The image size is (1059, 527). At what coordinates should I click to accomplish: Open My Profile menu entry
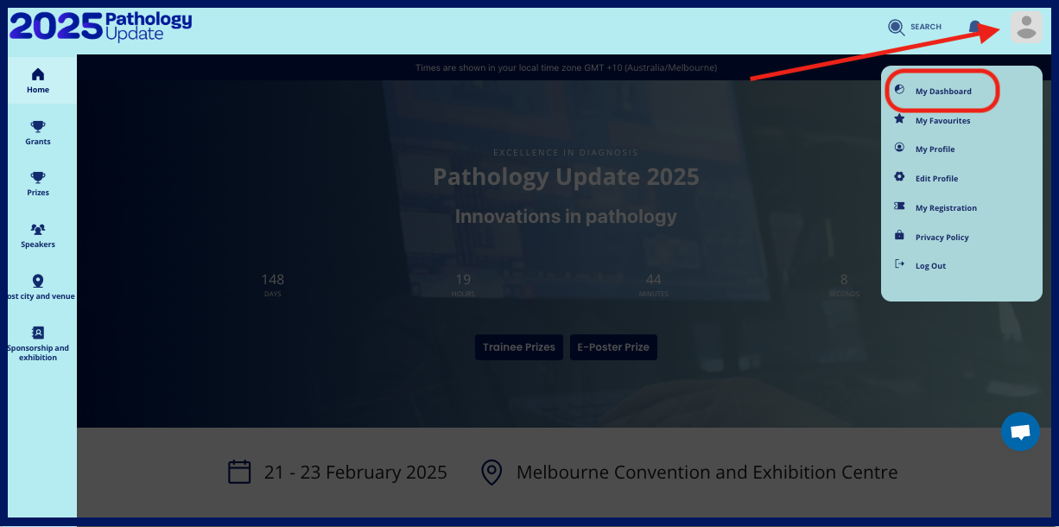(935, 149)
